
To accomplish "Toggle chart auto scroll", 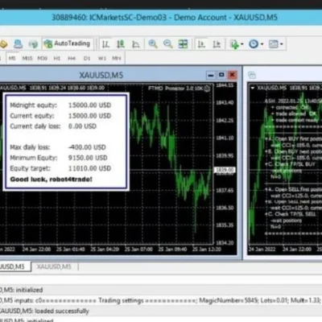I will pos(201,43).
